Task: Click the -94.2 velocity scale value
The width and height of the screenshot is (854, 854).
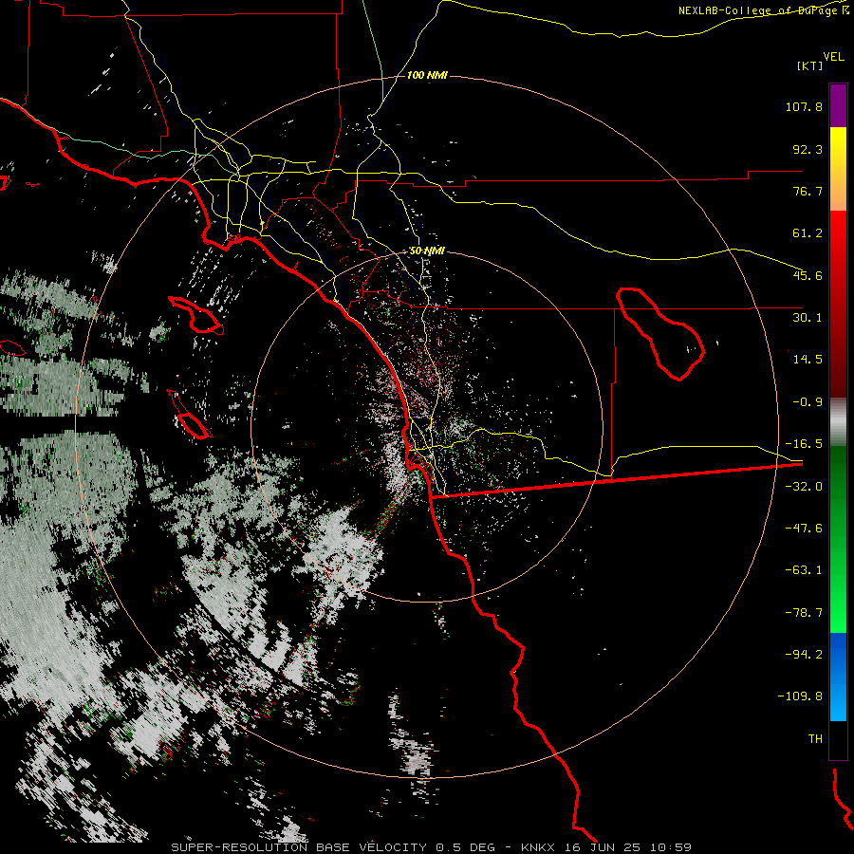Action: 804,654
